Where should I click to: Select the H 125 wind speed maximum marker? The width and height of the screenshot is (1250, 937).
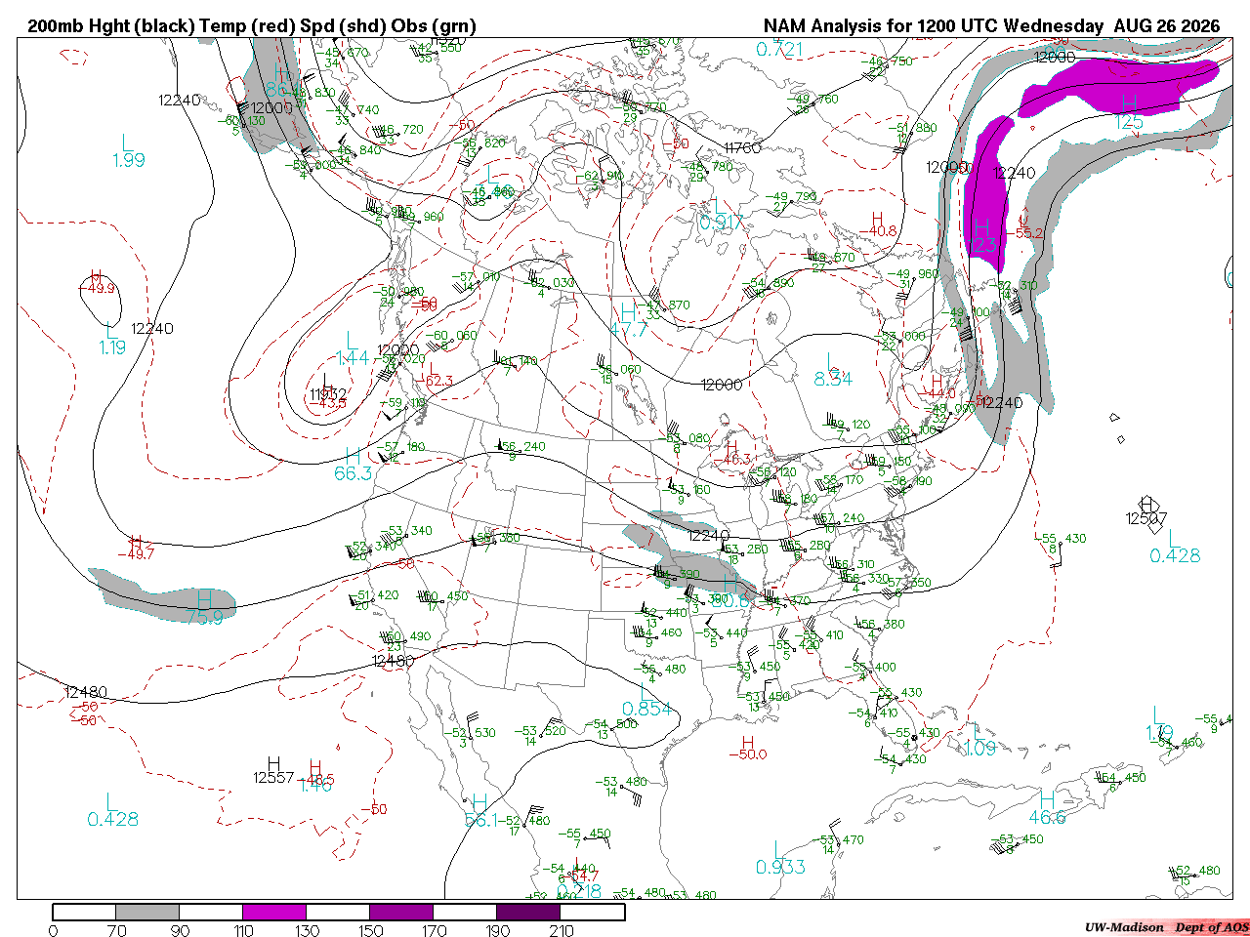[1129, 112]
